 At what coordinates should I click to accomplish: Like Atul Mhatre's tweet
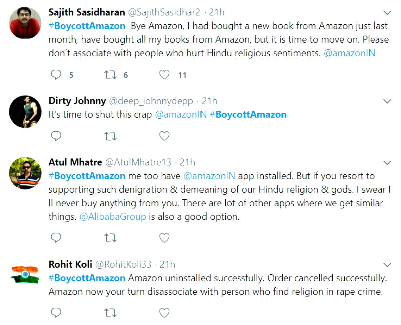click(164, 238)
